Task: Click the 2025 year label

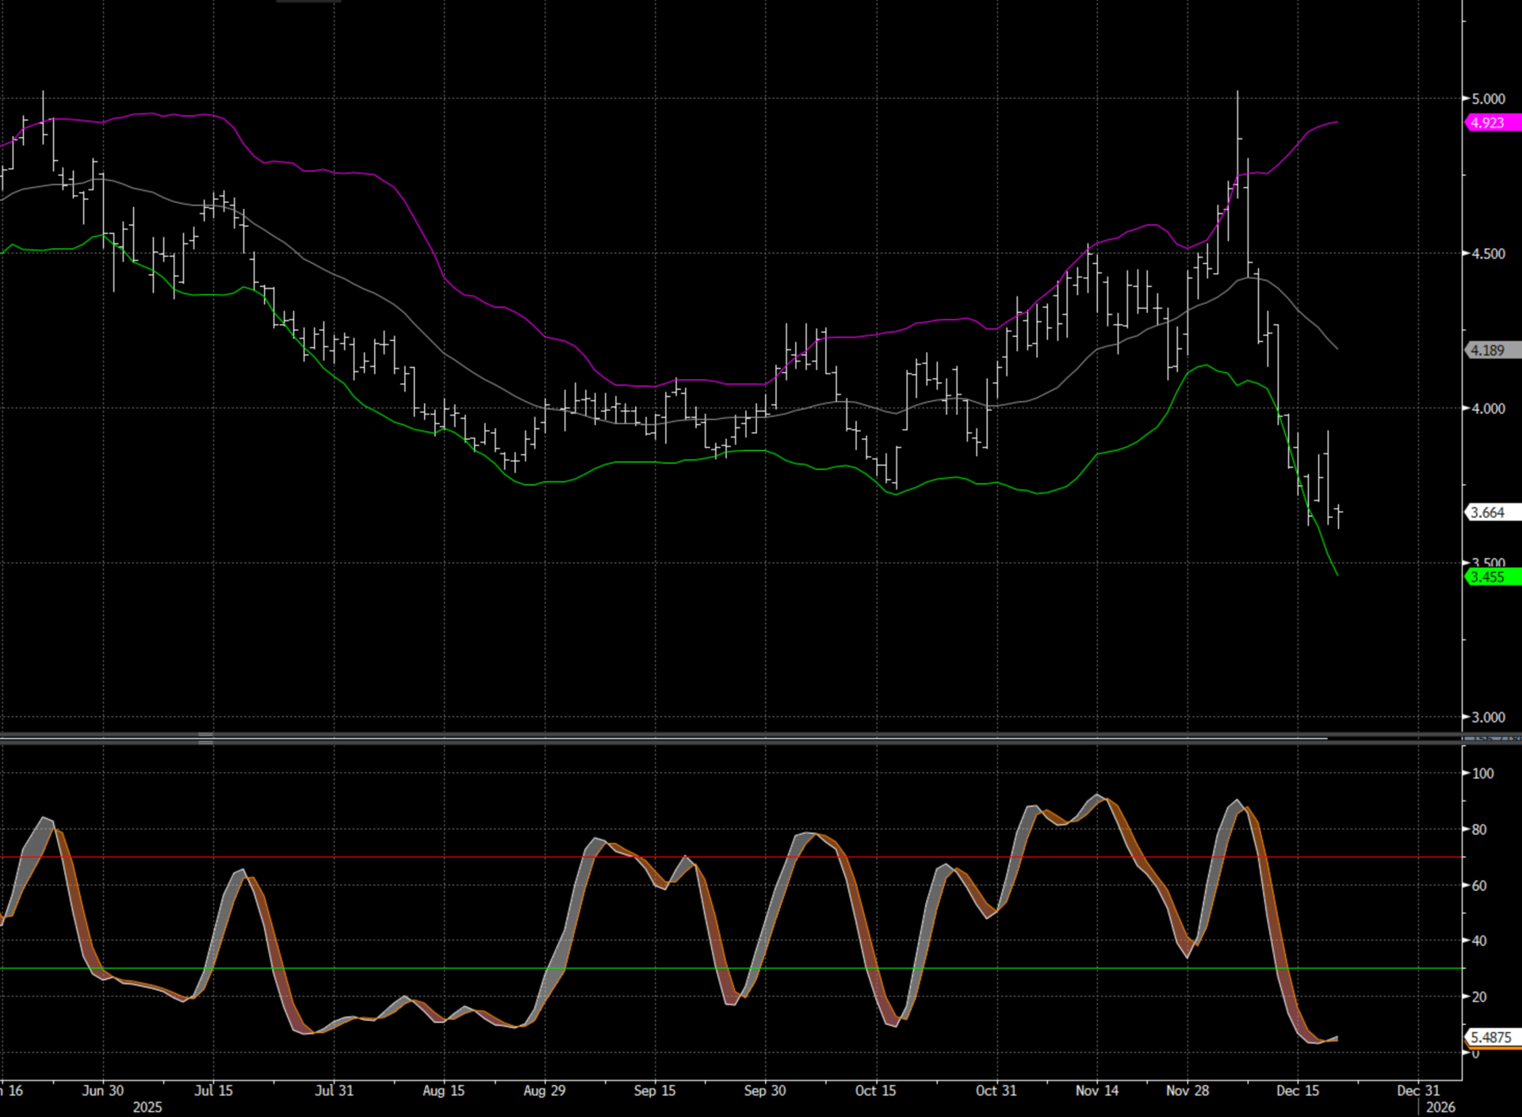Action: (x=147, y=1107)
